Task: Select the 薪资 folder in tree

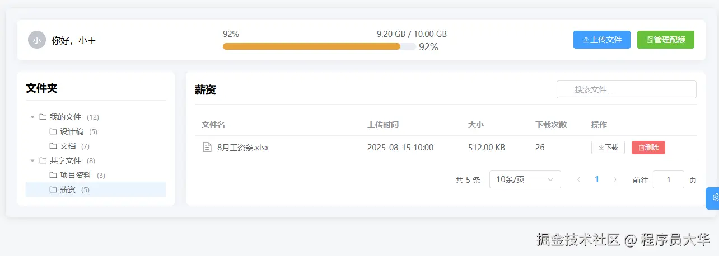Action: click(x=68, y=189)
